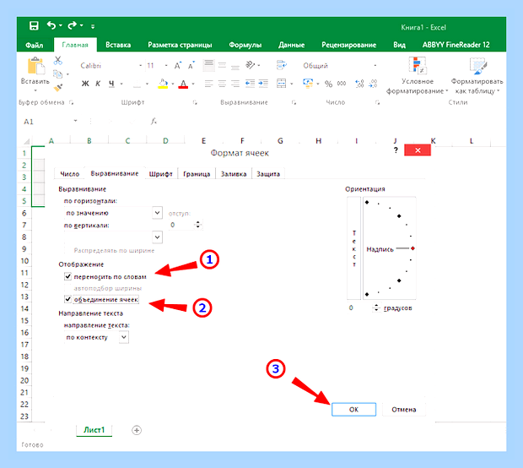Open Данные ribbon tab
523x468 pixels.
[x=292, y=45]
